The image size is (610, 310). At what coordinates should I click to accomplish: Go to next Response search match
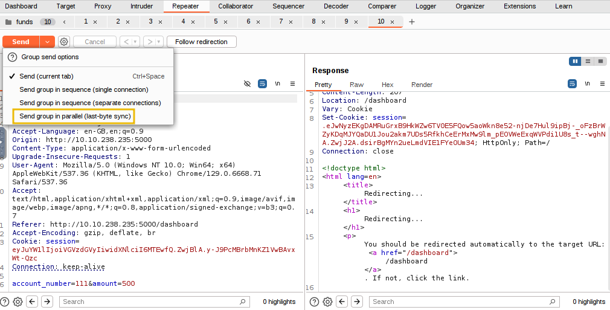pyautogui.click(x=357, y=302)
